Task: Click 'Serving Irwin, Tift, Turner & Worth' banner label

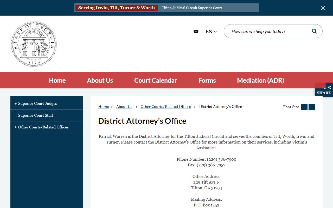Action: click(117, 8)
